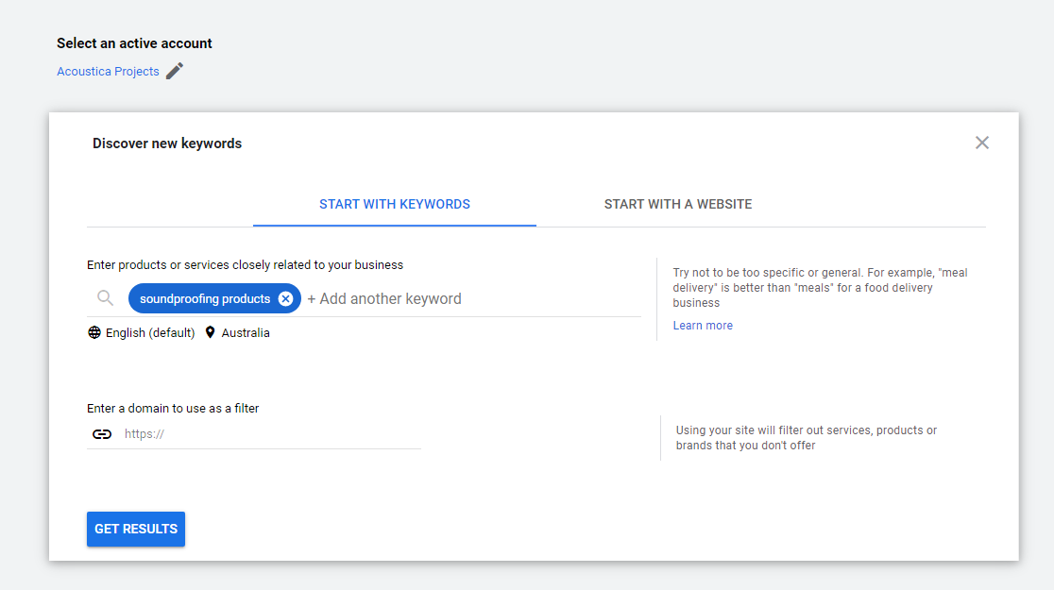Click into the https:// domain filter field
The image size is (1054, 590).
tap(269, 434)
